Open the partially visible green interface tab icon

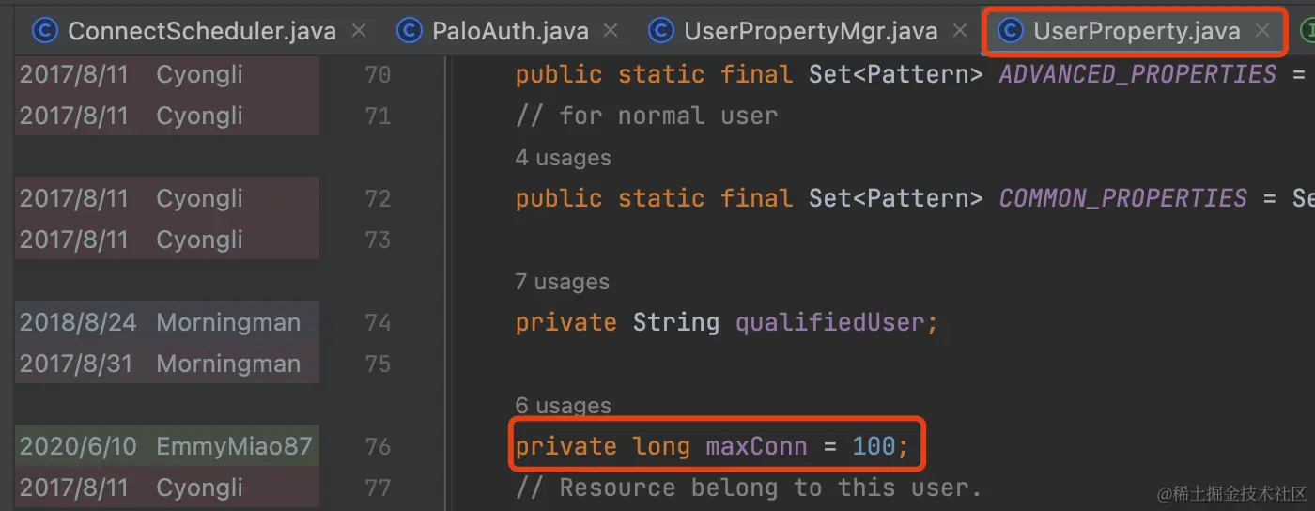(x=1307, y=31)
